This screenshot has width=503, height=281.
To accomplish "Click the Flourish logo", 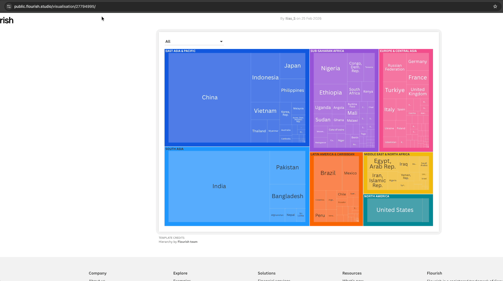I will (x=7, y=20).
